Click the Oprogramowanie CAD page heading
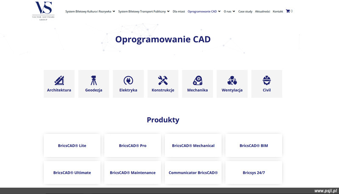 (163, 39)
